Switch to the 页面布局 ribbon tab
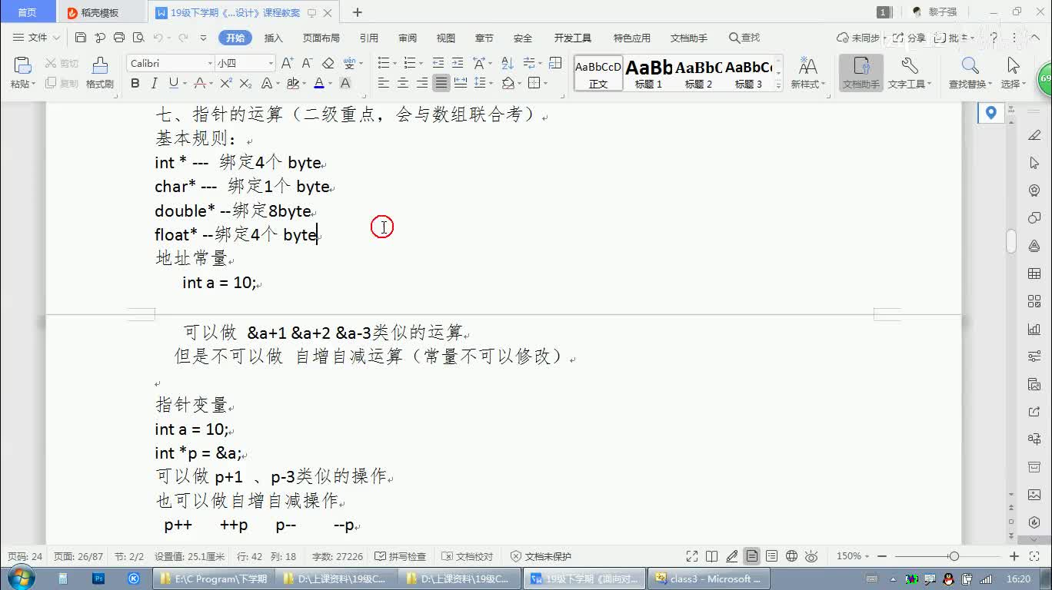 (321, 38)
